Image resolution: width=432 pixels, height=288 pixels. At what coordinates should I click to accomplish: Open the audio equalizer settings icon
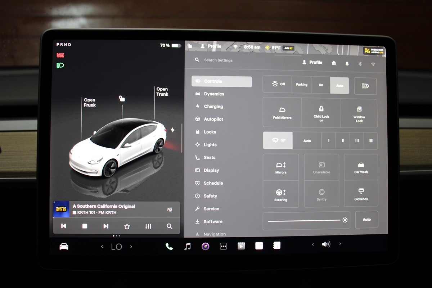(x=148, y=226)
